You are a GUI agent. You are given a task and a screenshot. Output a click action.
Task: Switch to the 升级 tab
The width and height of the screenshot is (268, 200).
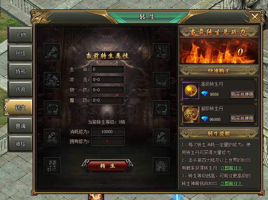pyautogui.click(x=20, y=53)
